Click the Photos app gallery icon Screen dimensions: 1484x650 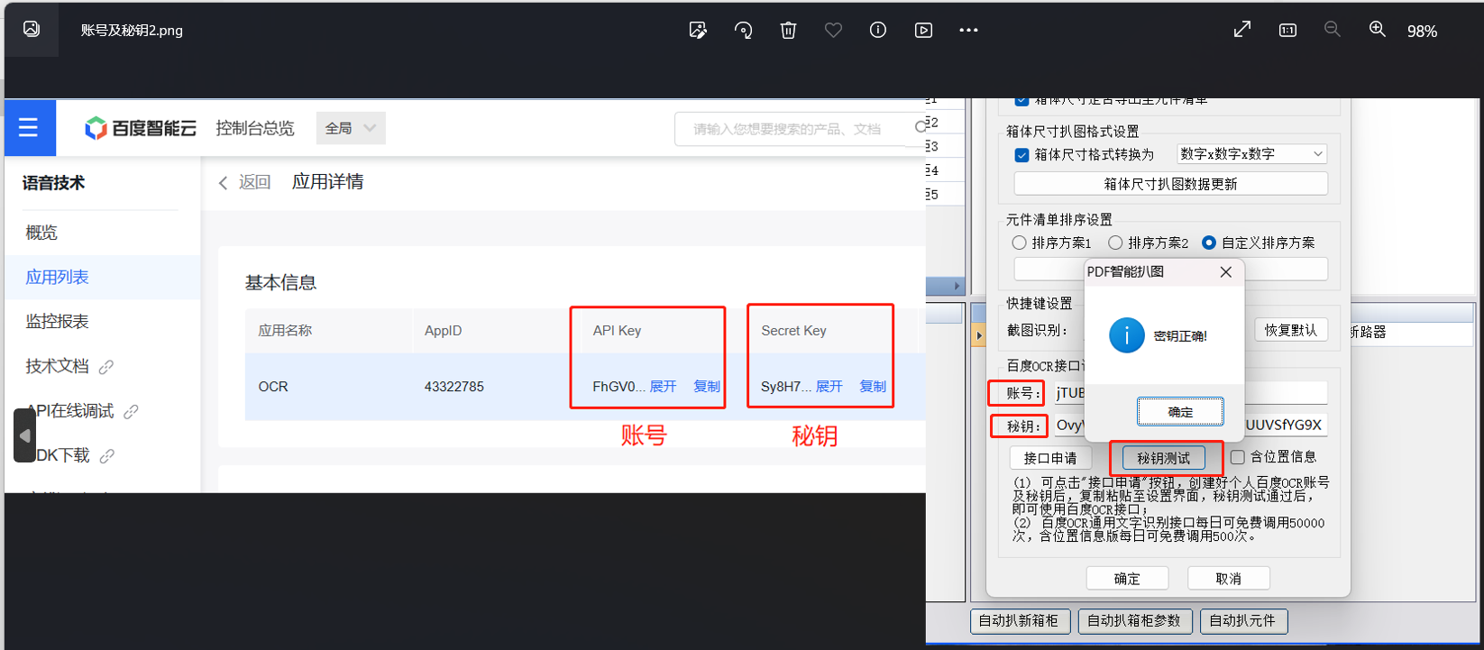coord(32,29)
